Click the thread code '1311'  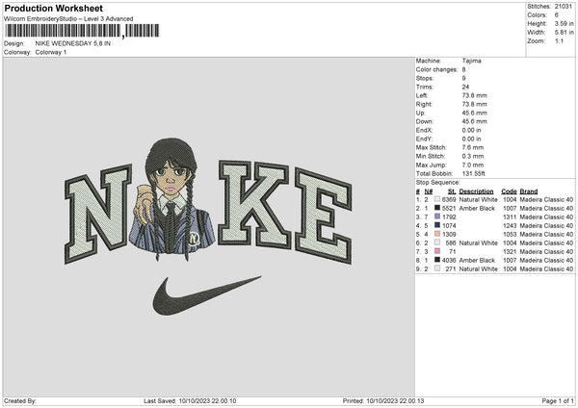pyautogui.click(x=510, y=217)
